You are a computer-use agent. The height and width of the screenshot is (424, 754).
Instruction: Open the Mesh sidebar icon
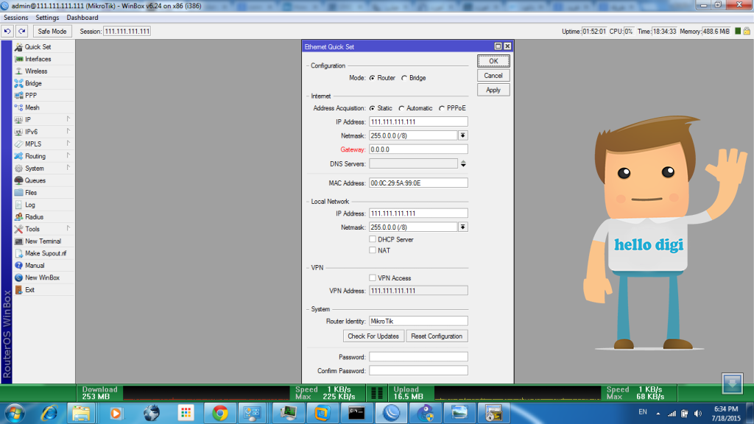[x=18, y=107]
